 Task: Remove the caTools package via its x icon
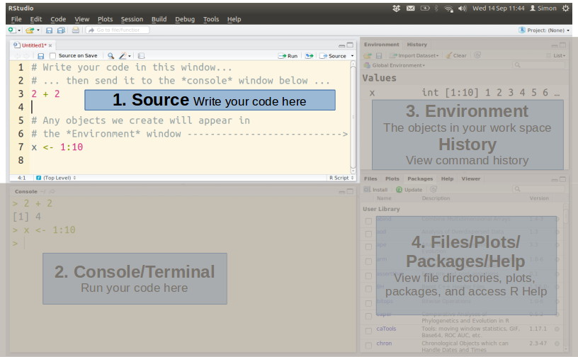[557, 329]
